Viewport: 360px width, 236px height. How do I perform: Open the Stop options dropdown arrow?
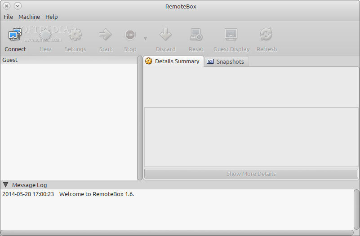pos(145,38)
